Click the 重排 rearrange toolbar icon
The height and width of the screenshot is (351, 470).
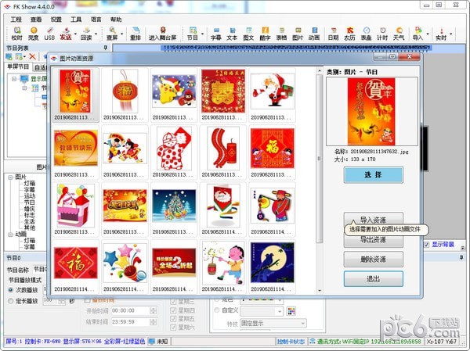[x=136, y=34]
